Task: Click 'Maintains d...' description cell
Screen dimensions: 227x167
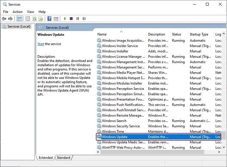Action: pos(158,131)
